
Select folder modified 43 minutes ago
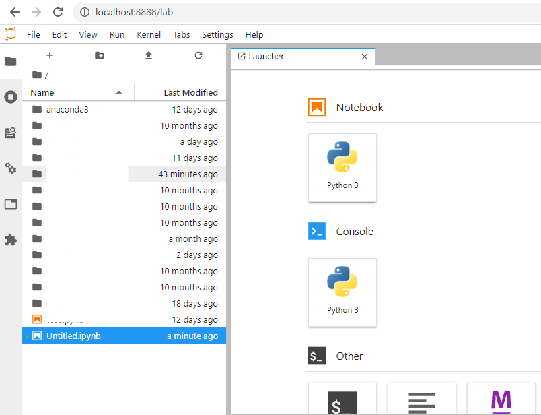coord(124,174)
